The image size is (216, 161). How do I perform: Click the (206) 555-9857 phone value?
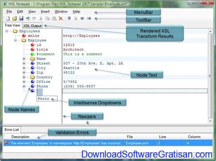79,86
